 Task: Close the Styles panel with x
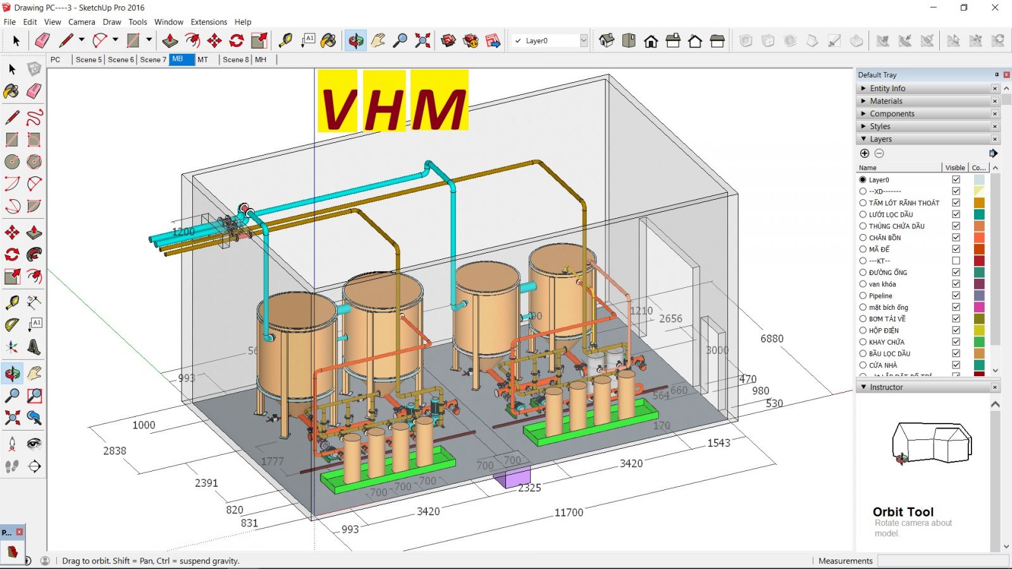995,126
